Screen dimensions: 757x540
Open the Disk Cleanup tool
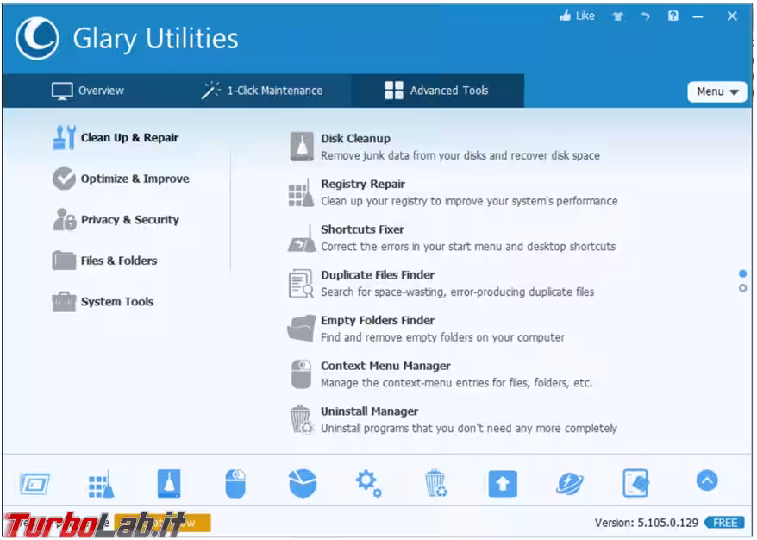click(x=355, y=139)
